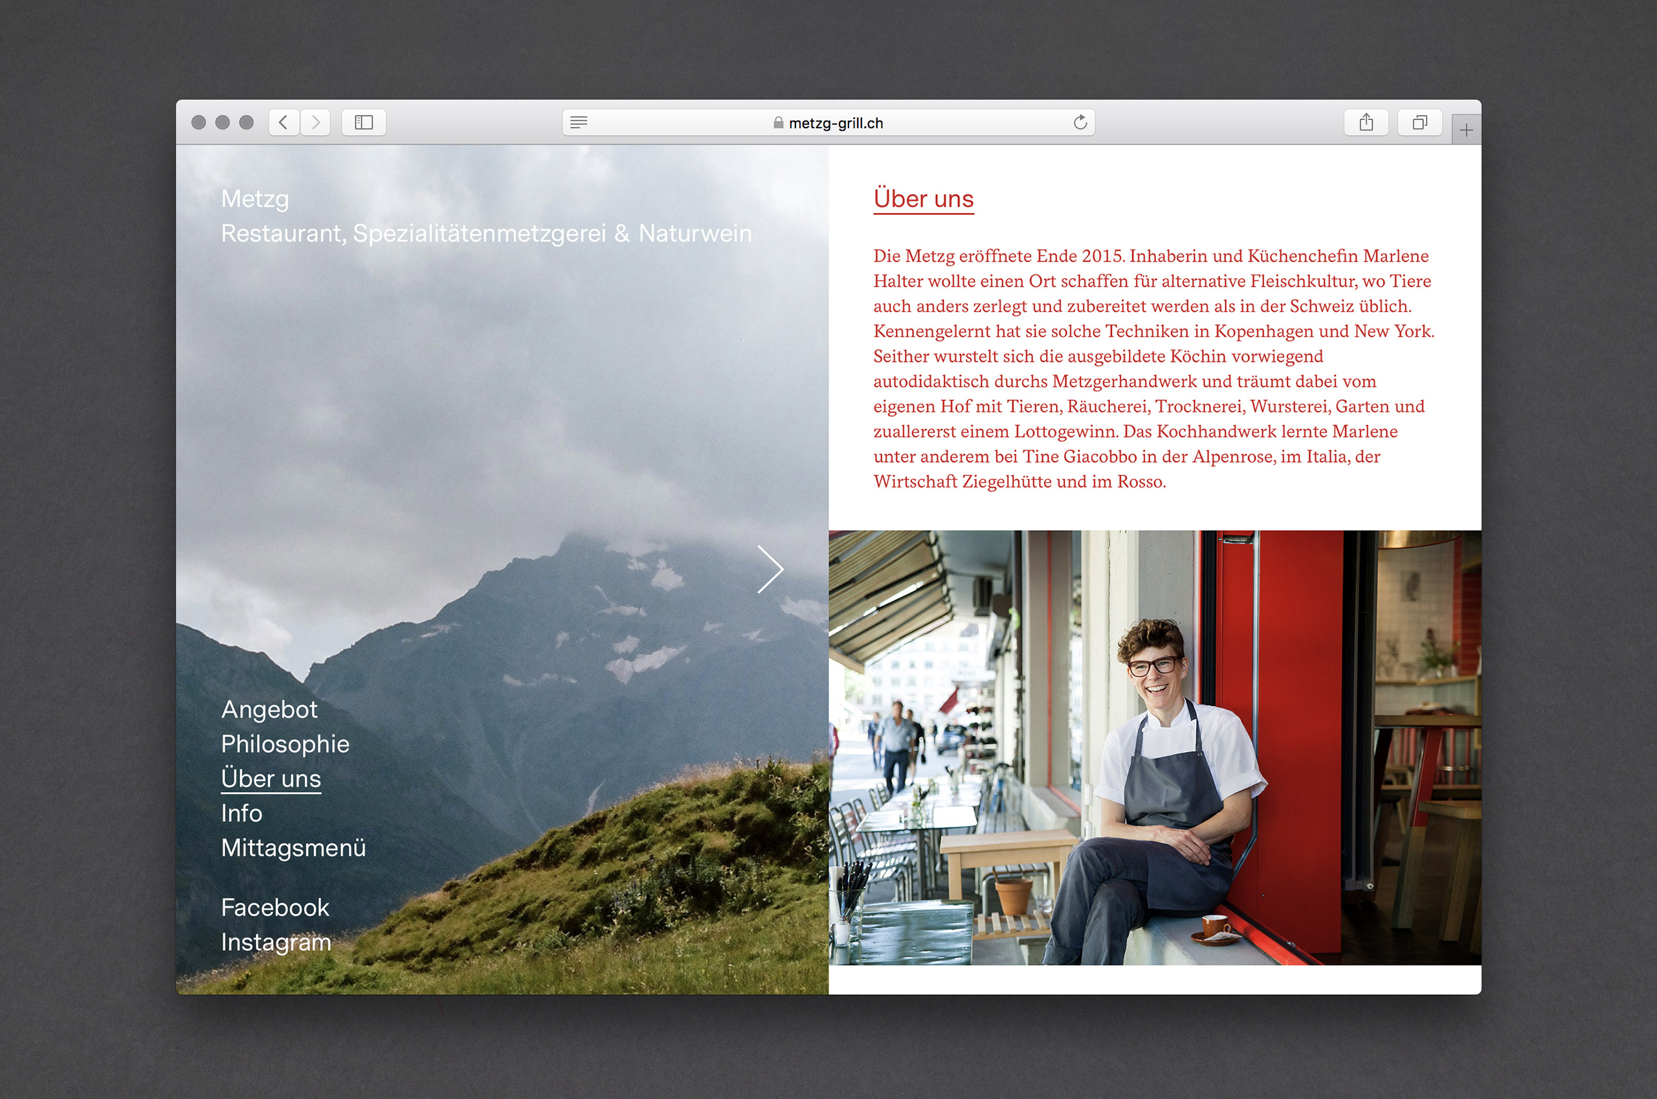The image size is (1657, 1099).
Task: Toggle the Safari sidebar button
Action: [364, 123]
